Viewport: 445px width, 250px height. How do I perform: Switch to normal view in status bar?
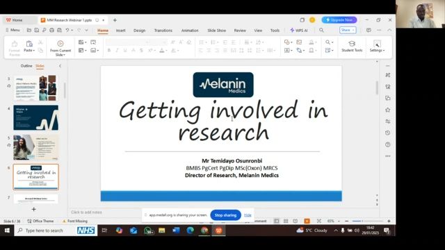pos(277,221)
